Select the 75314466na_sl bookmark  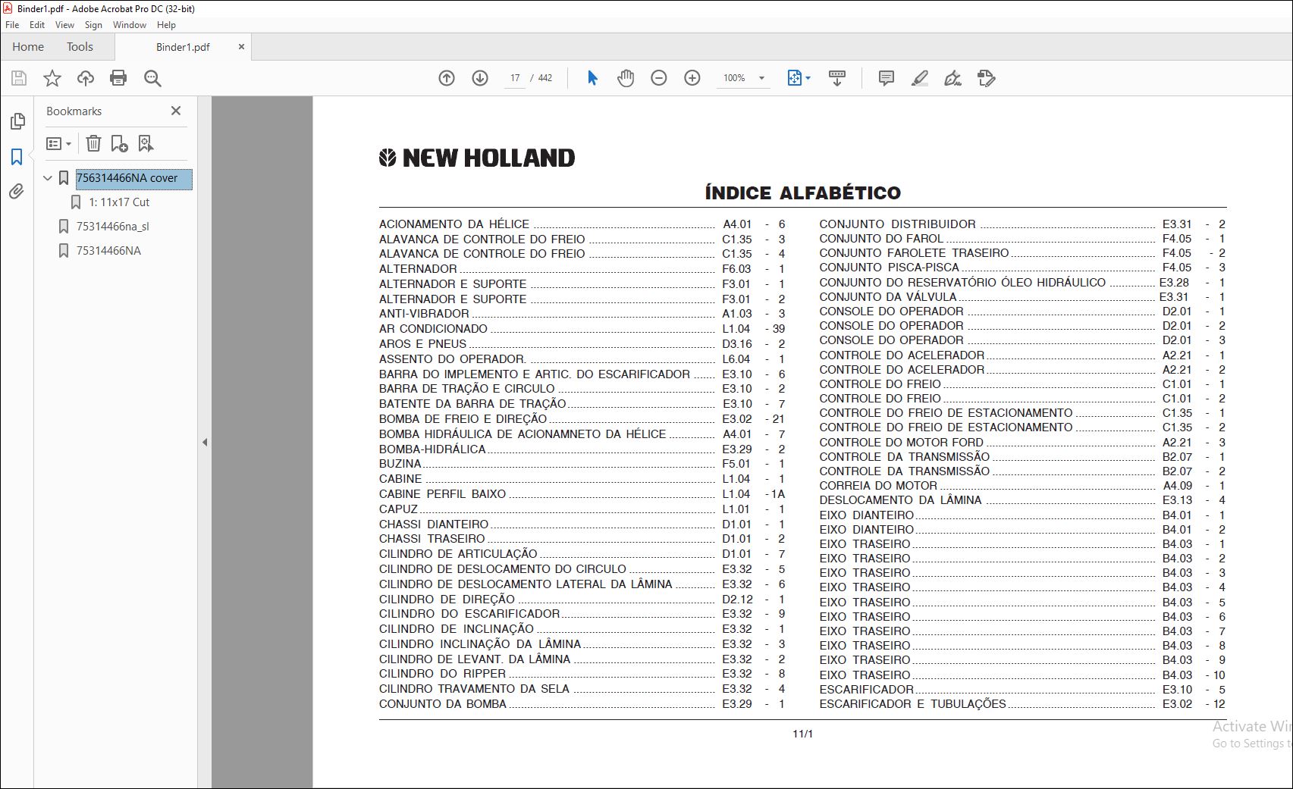click(x=112, y=227)
